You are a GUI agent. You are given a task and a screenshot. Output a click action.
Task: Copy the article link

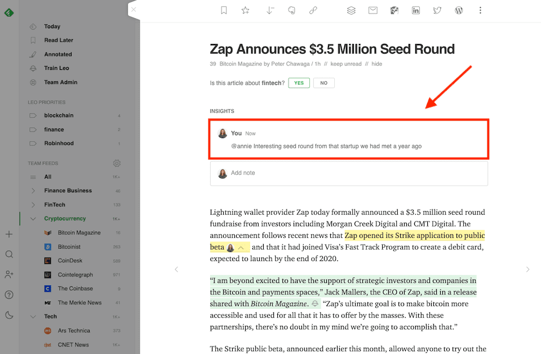click(313, 10)
